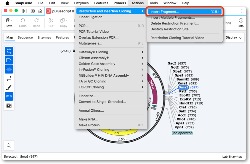Open the Tools menu
This screenshot has height=164, width=250.
153,3
